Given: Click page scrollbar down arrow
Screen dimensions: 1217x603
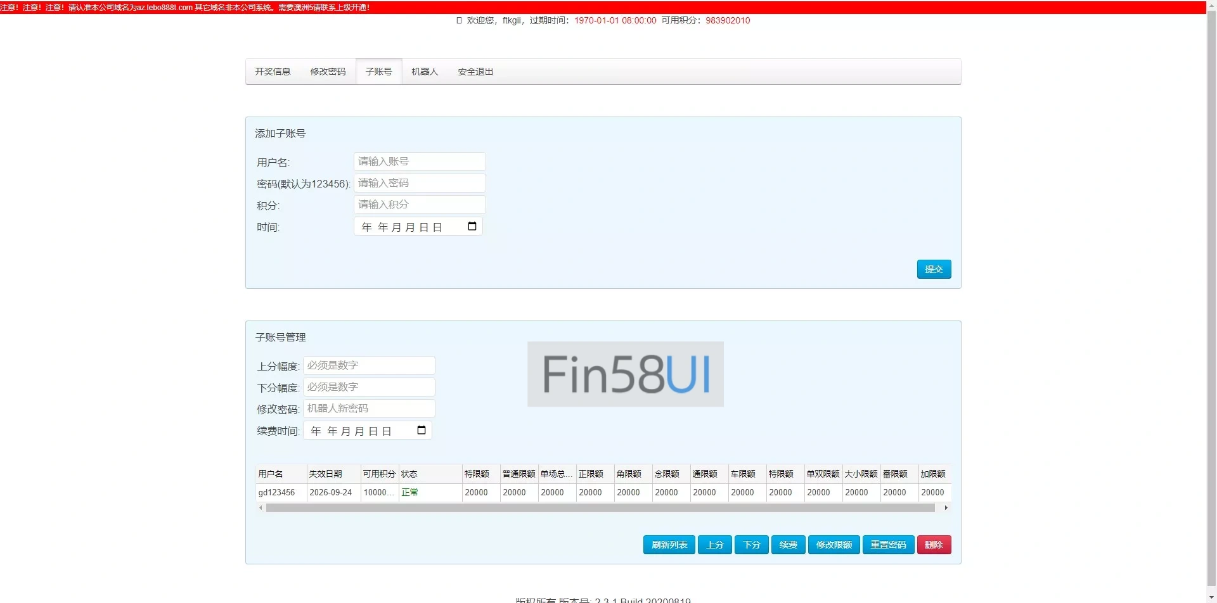Looking at the screenshot, I should point(1211,597).
